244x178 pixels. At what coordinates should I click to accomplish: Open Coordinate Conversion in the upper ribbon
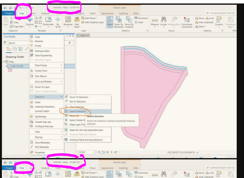coord(187,22)
